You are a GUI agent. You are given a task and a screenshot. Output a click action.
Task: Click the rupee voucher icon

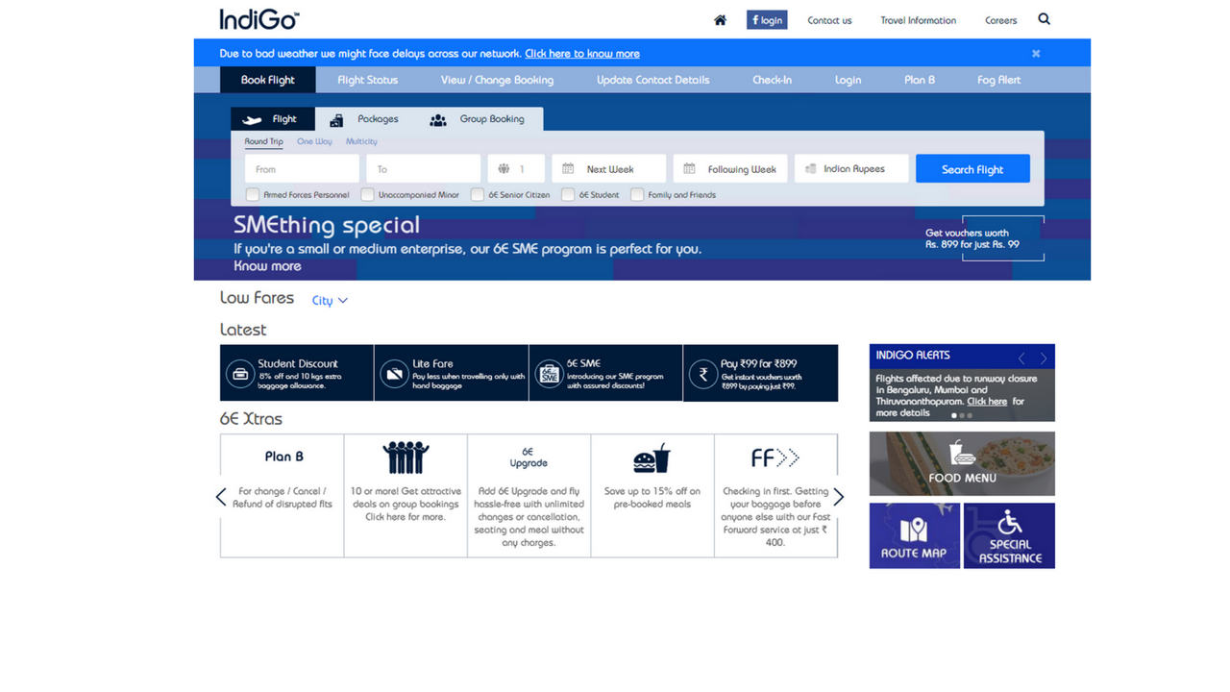[x=703, y=373]
